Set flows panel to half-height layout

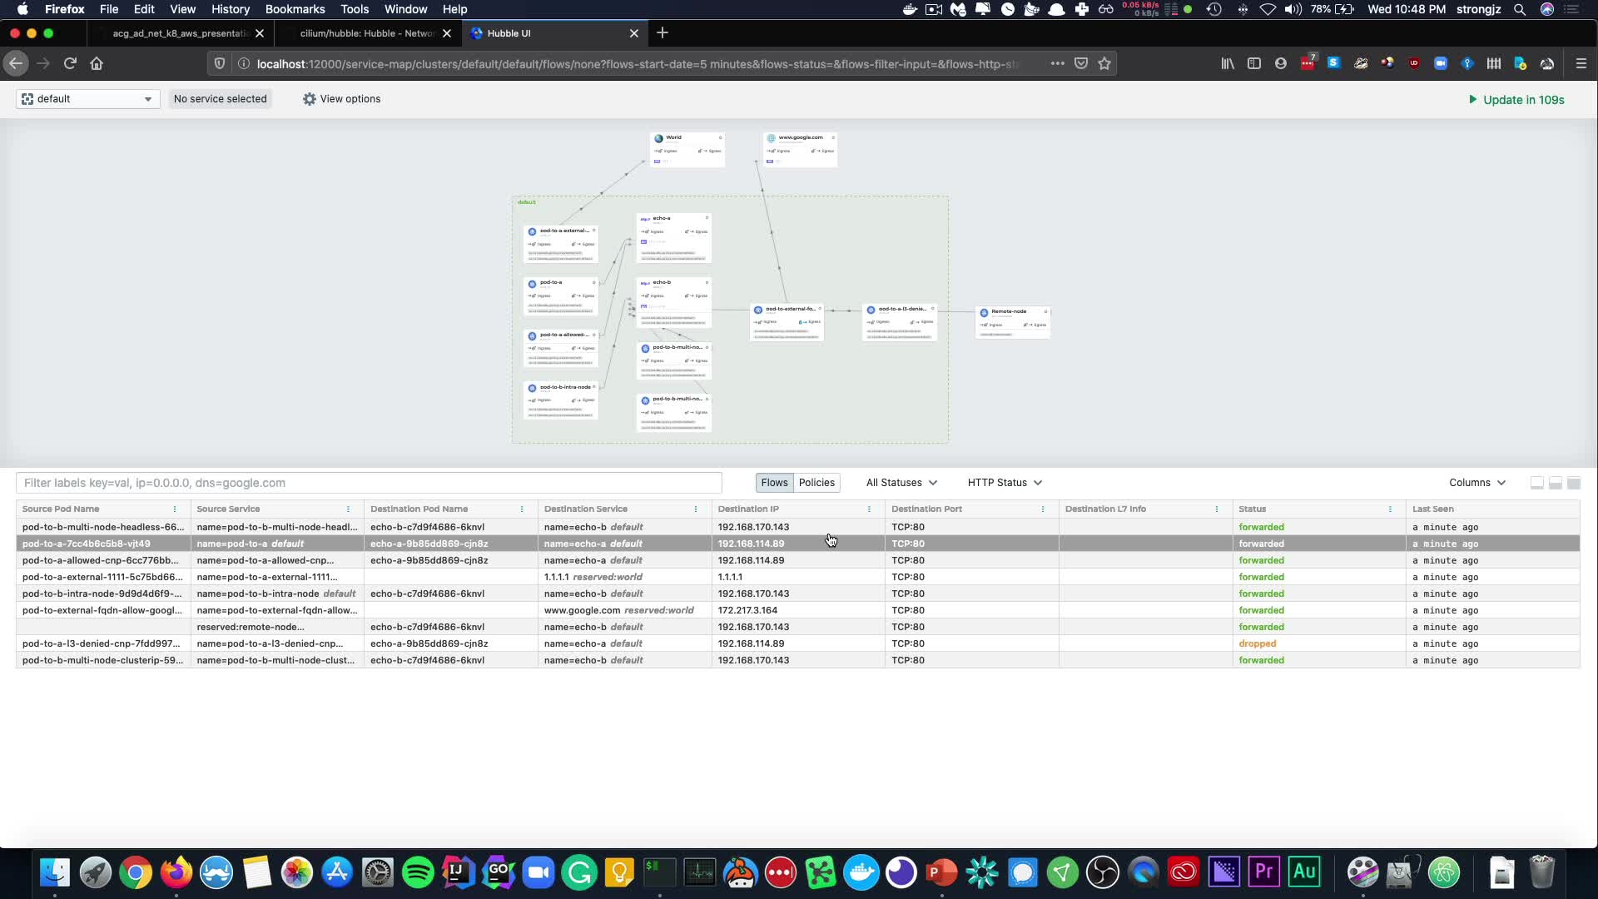[1555, 483]
